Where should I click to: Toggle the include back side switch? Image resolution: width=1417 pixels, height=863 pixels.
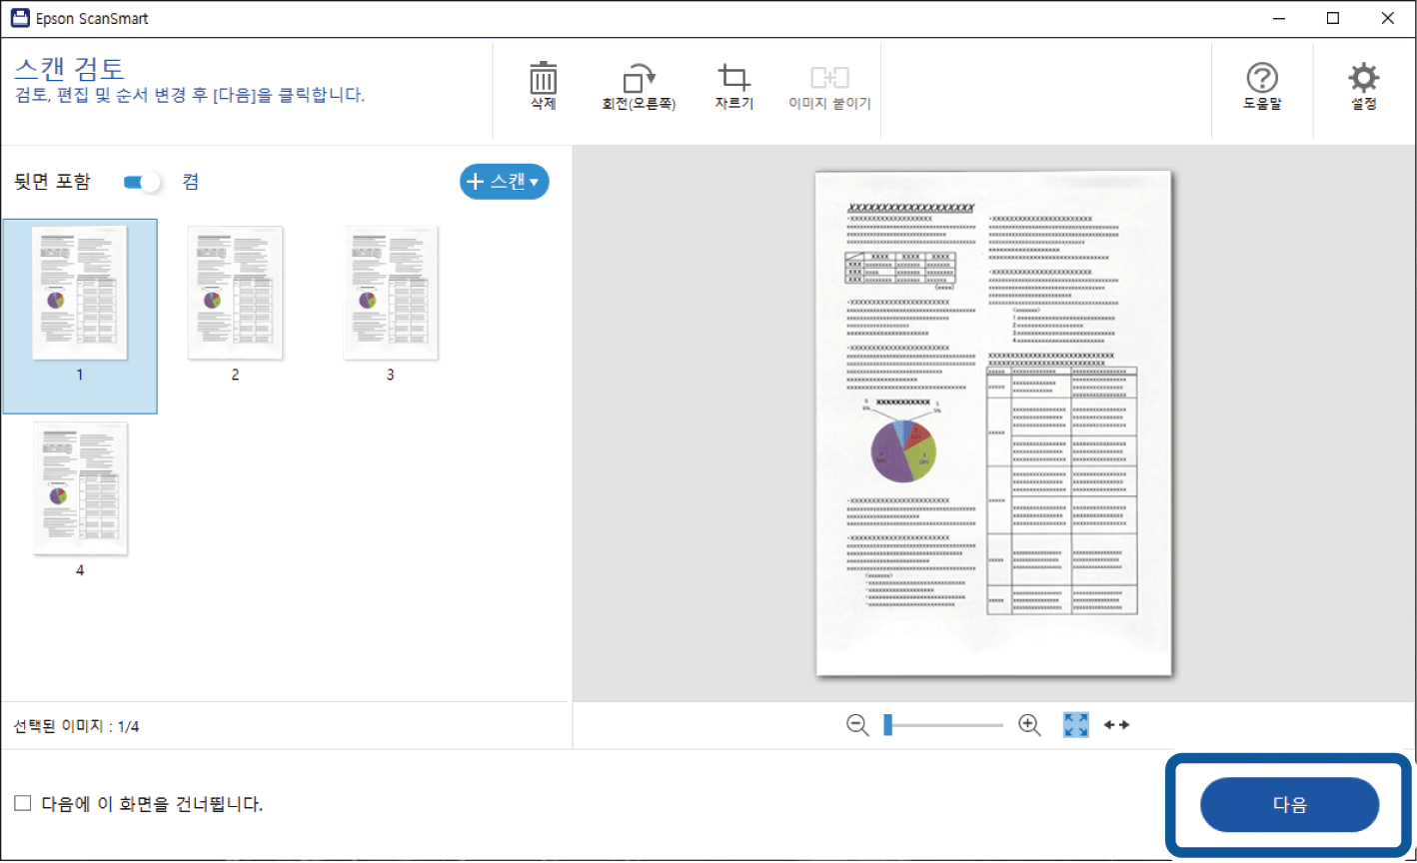click(142, 182)
